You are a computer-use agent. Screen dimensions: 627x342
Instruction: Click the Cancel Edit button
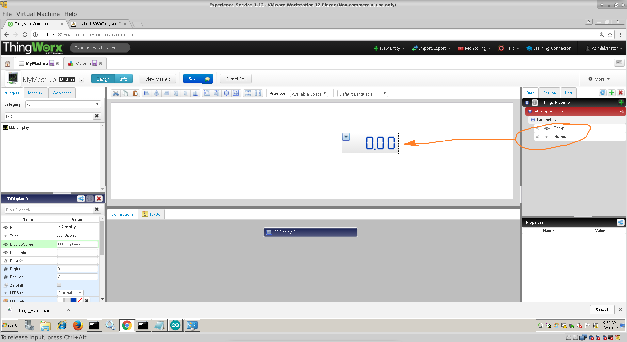[236, 79]
